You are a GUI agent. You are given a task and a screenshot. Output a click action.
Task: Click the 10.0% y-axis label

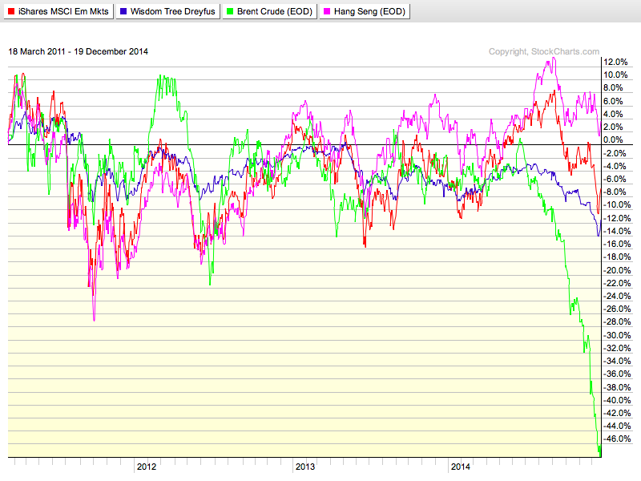click(x=615, y=75)
